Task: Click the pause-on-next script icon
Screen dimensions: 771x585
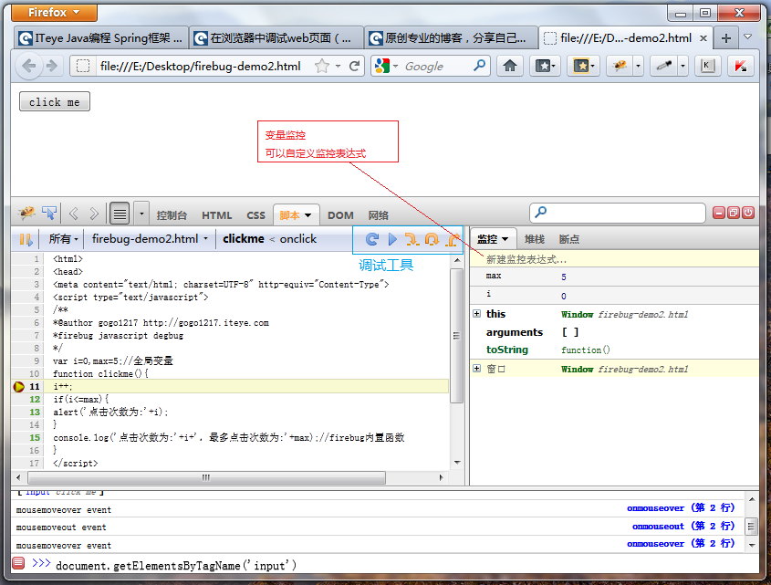Action: coord(25,238)
